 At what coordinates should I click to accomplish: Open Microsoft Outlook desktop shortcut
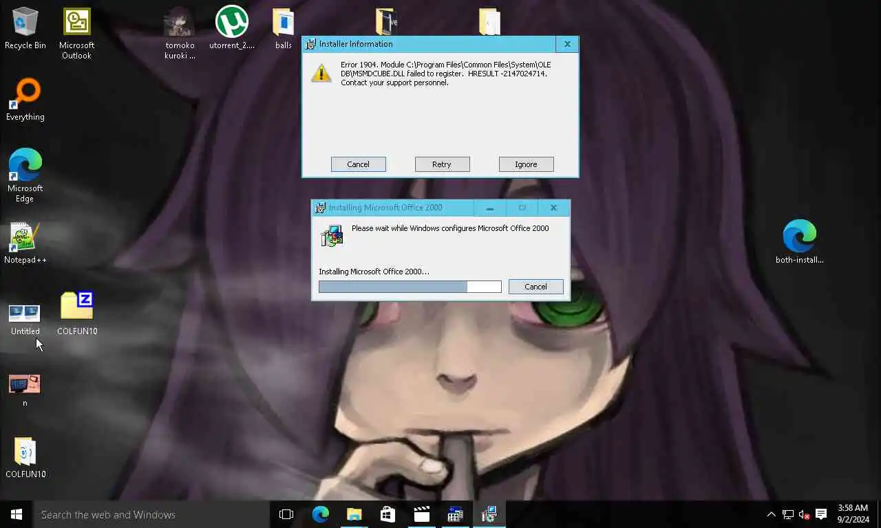(x=76, y=34)
